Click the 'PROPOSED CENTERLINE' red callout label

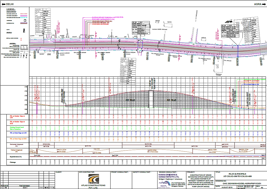[x=101, y=24]
